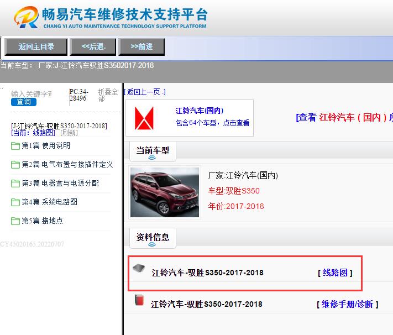Expand 第2篇 电气布置与接插件定义 tree item
Image resolution: width=393 pixels, height=335 pixels.
click(x=67, y=164)
